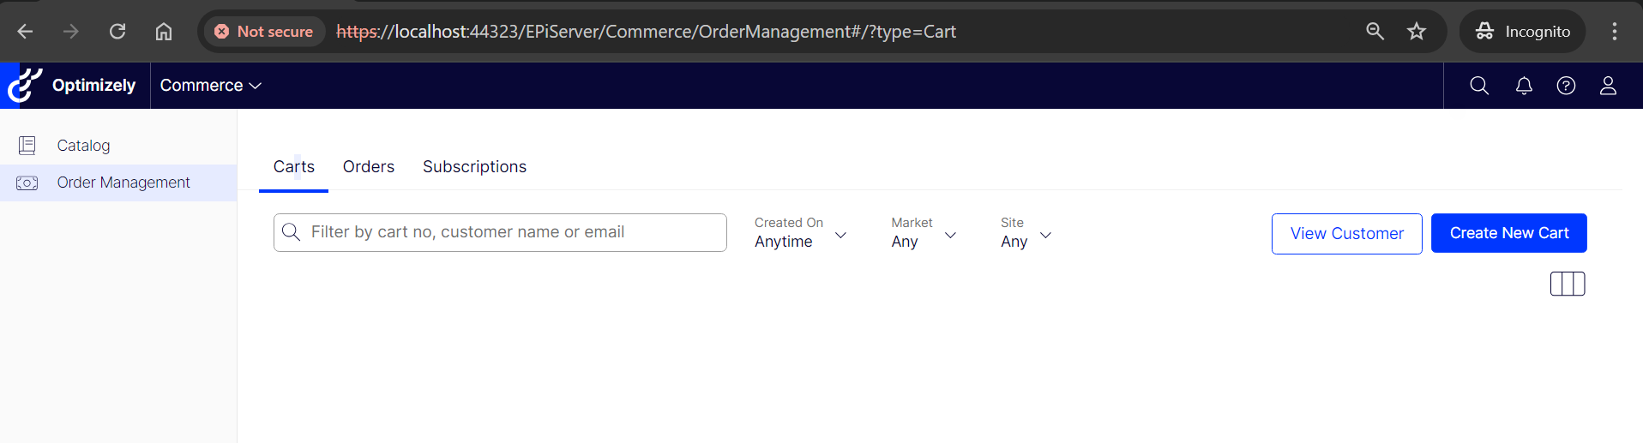Image resolution: width=1643 pixels, height=443 pixels.
Task: Click the View Customer button
Action: (x=1346, y=233)
